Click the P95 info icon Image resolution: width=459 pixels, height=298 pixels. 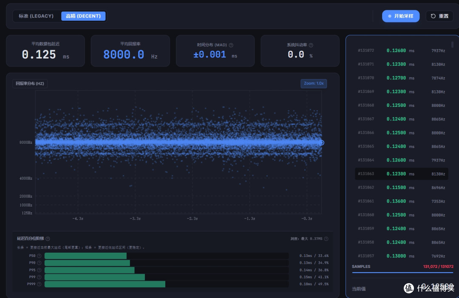tap(39, 270)
